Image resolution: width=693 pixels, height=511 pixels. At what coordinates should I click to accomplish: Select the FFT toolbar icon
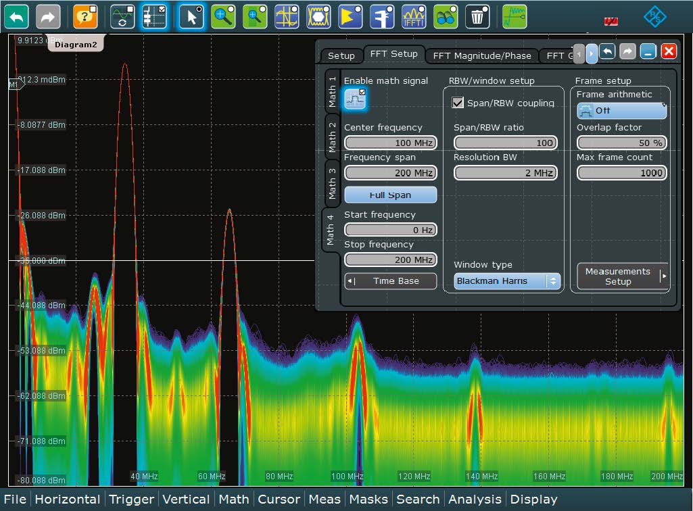point(414,16)
